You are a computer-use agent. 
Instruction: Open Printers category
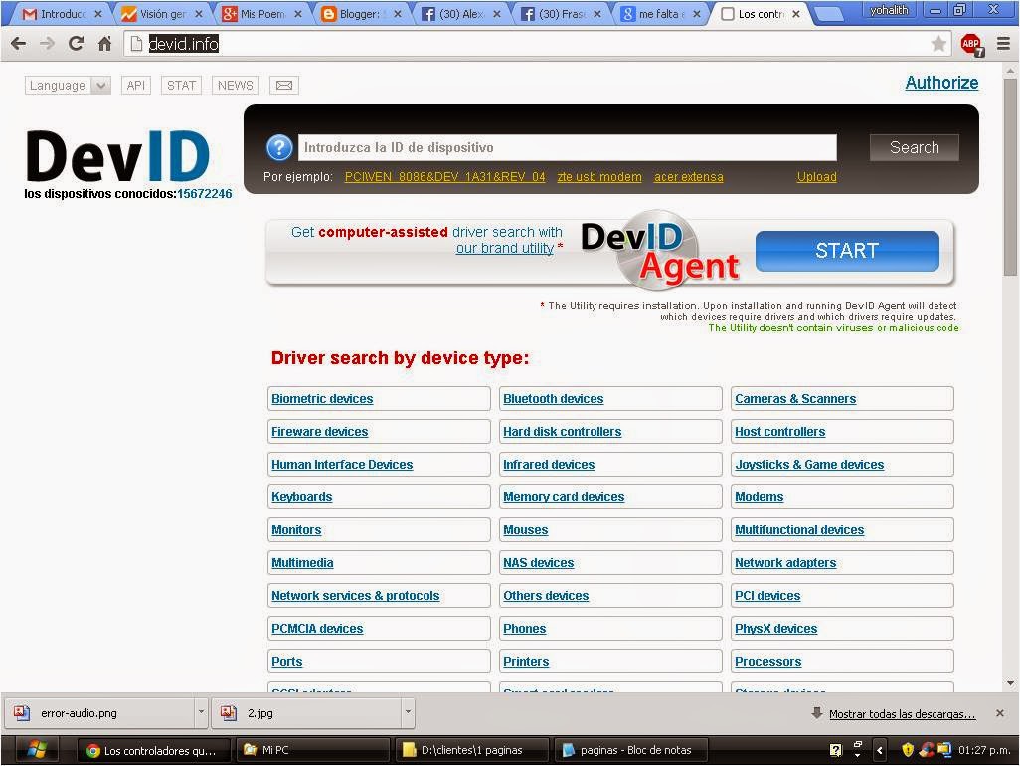526,662
